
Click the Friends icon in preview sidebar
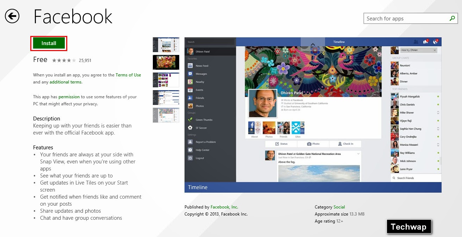pos(190,98)
